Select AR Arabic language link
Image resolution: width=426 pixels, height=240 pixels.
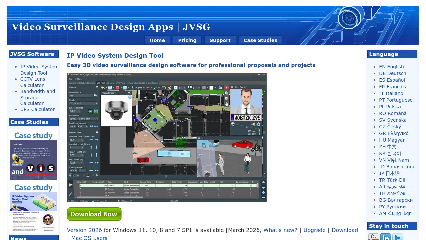392,187
